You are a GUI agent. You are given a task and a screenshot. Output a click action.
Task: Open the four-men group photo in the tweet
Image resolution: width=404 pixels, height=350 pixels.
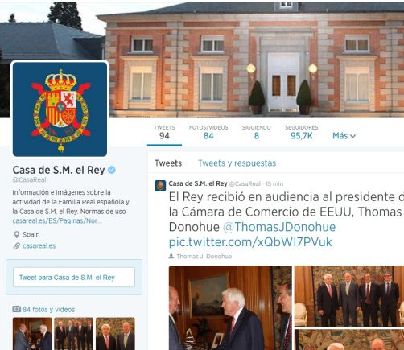pyautogui.click(x=349, y=296)
